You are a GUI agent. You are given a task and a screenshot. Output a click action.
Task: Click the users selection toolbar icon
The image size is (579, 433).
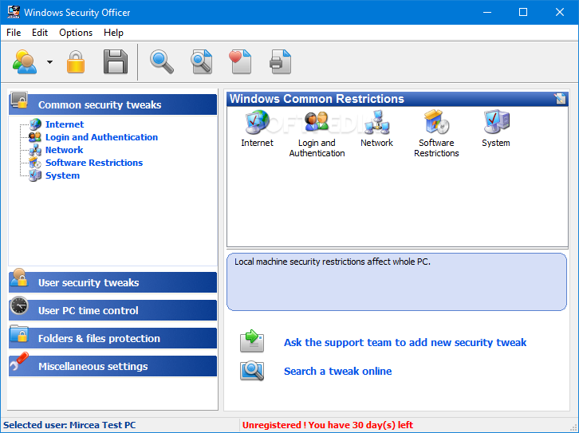(25, 61)
